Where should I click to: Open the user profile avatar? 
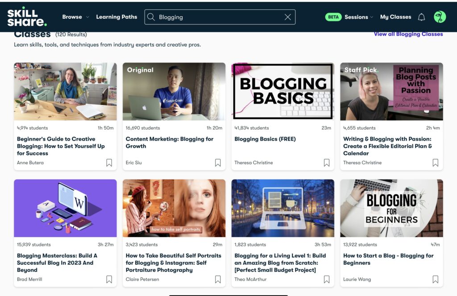440,17
